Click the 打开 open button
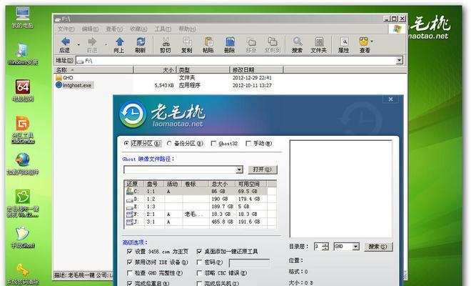Screen dimensions: 471x286 [262, 169]
